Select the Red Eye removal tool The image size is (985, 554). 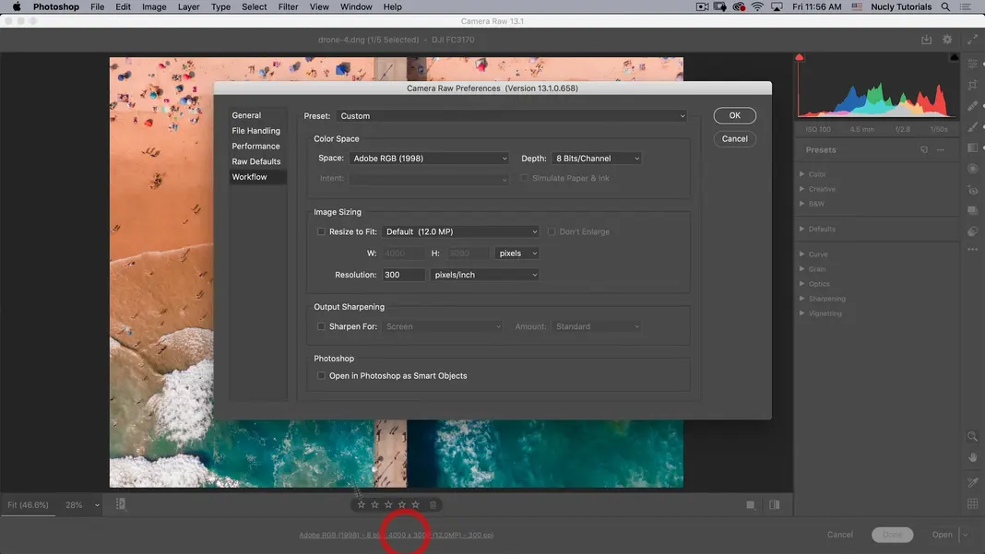pos(972,190)
